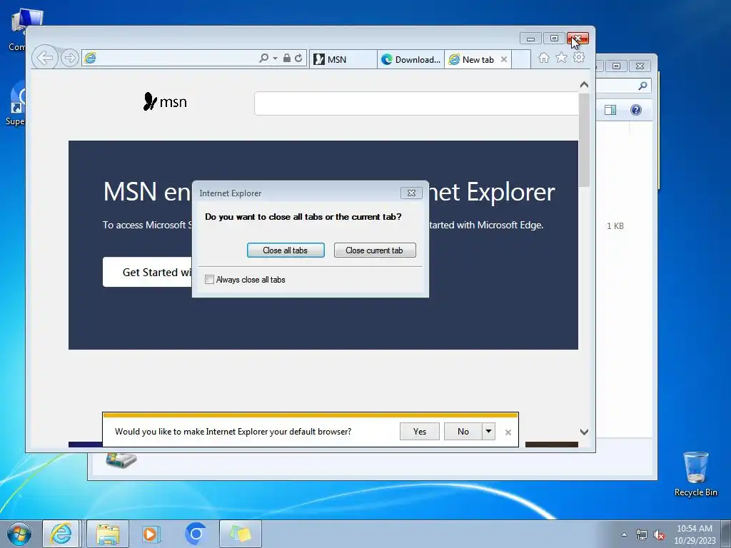Image resolution: width=731 pixels, height=548 pixels.
Task: Click the search icon in Explorer window behind
Action: click(x=643, y=86)
